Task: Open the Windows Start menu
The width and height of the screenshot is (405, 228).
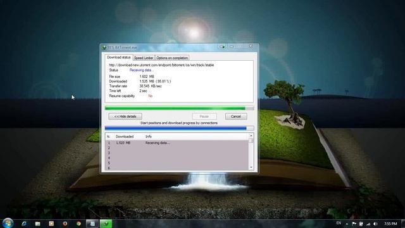Action: (x=8, y=224)
